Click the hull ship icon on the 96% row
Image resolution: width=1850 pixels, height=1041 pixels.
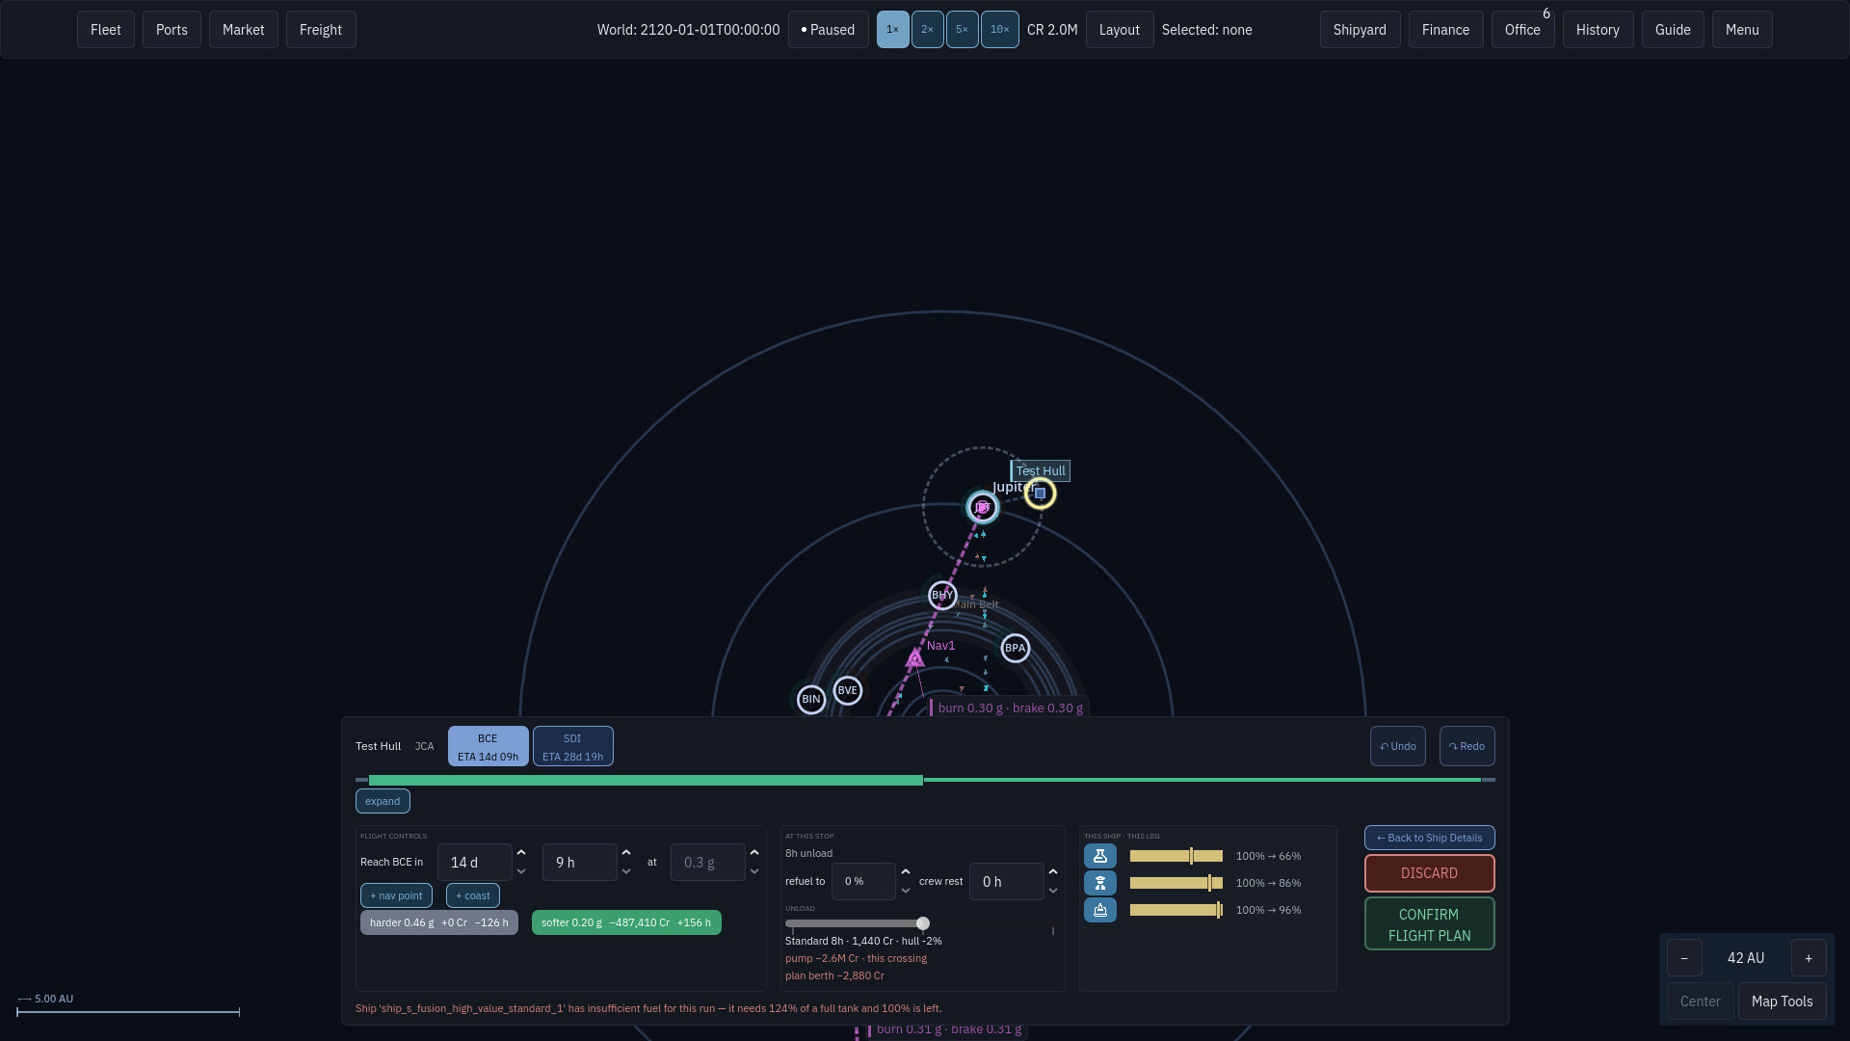[1099, 910]
